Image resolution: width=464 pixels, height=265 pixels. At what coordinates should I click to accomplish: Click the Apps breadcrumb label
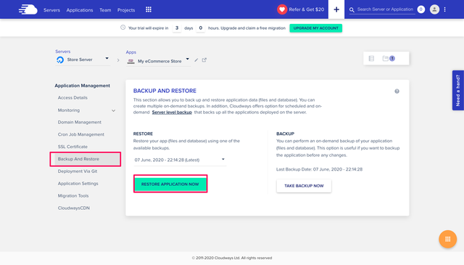[130, 52]
